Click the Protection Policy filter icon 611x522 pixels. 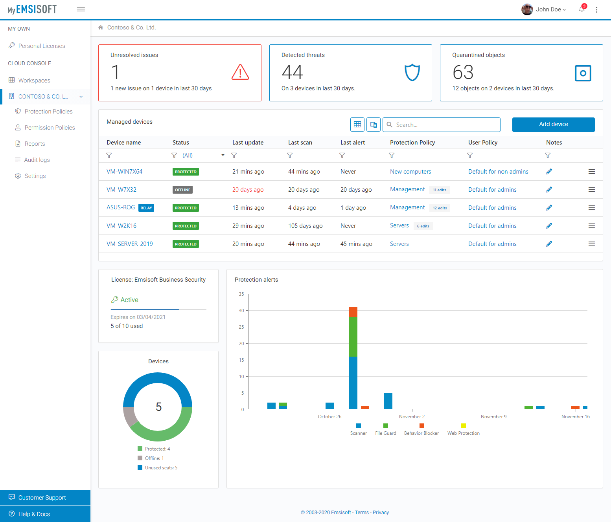pyautogui.click(x=392, y=156)
